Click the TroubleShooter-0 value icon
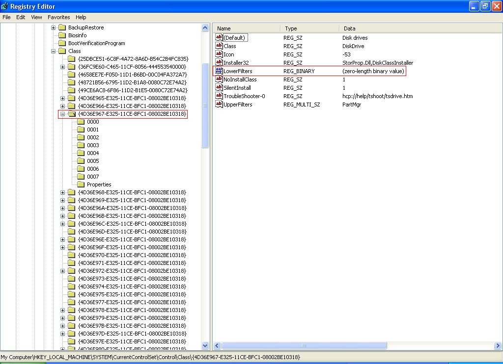The height and width of the screenshot is (364, 503). point(219,96)
